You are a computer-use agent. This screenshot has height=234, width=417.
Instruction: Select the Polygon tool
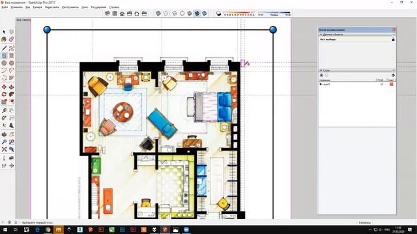[12, 63]
